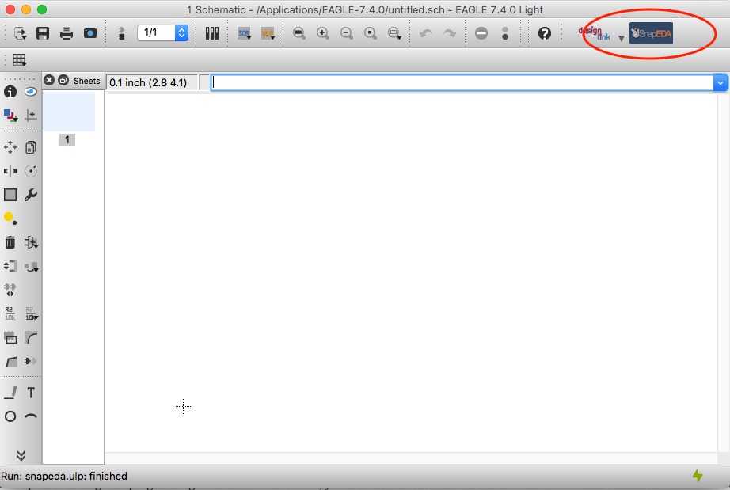Click the designlink logo button

coord(595,33)
